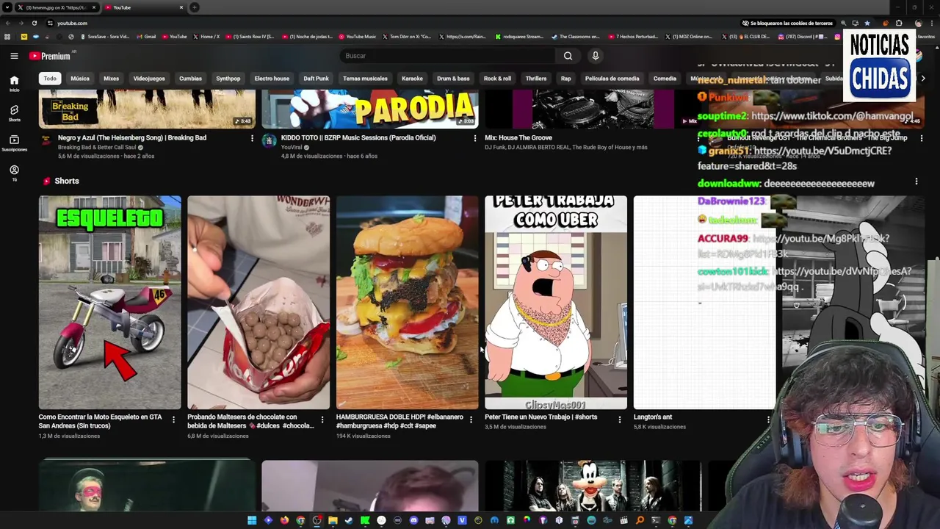Viewport: 940px width, 529px height.
Task: Open Negro y Azul video title
Action: coord(132,137)
